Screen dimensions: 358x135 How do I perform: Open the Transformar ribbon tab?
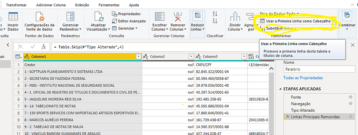pos(16,5)
